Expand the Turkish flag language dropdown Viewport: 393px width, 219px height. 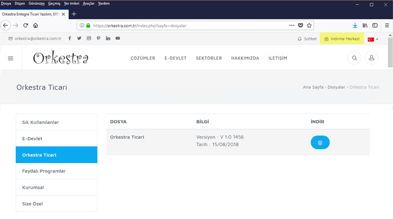click(373, 39)
